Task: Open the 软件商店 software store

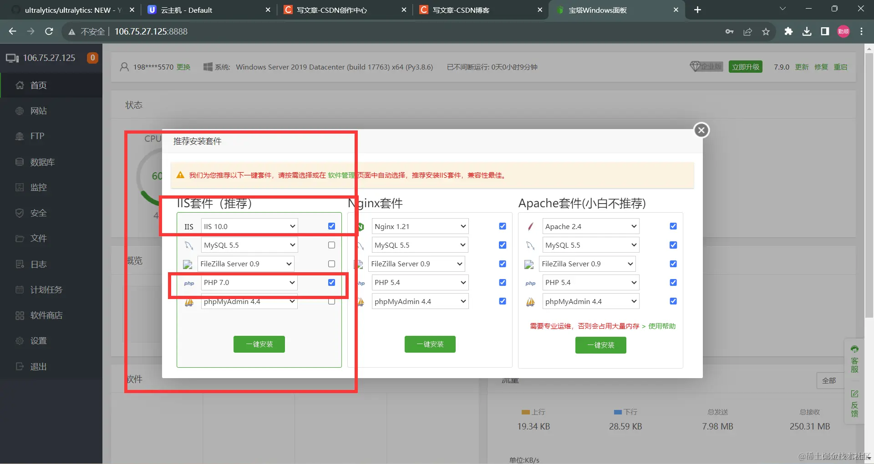Action: coord(46,315)
